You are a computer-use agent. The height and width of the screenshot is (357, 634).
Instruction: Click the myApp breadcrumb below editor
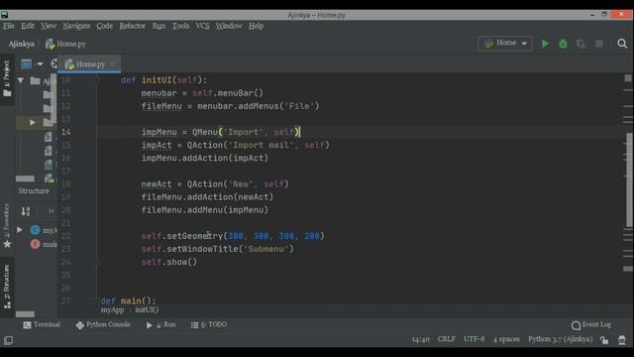coord(112,310)
